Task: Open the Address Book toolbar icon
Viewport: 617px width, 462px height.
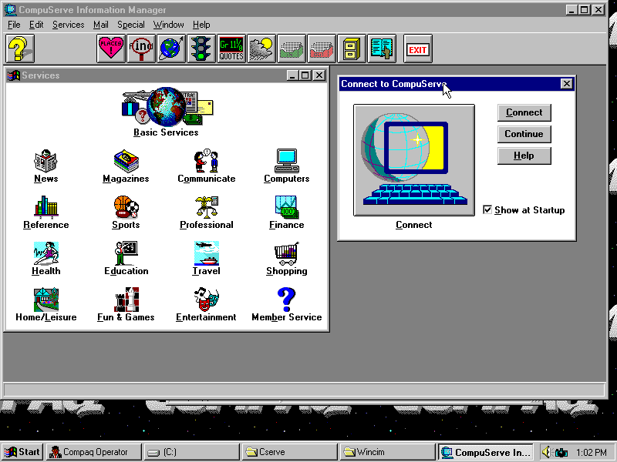Action: (382, 49)
